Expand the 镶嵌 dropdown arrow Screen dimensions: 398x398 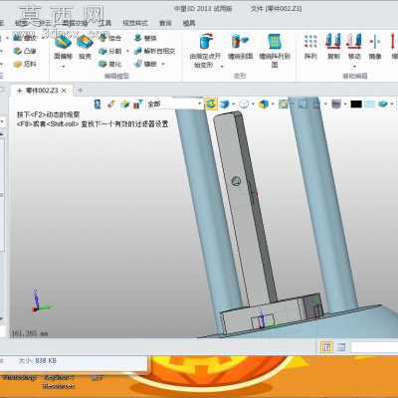point(162,64)
